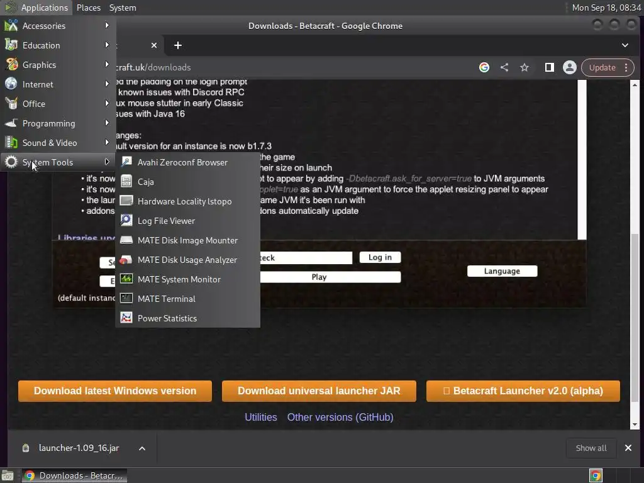Screen dimensions: 644x483
Task: Click the System Tools gear icon
Action: [11, 162]
